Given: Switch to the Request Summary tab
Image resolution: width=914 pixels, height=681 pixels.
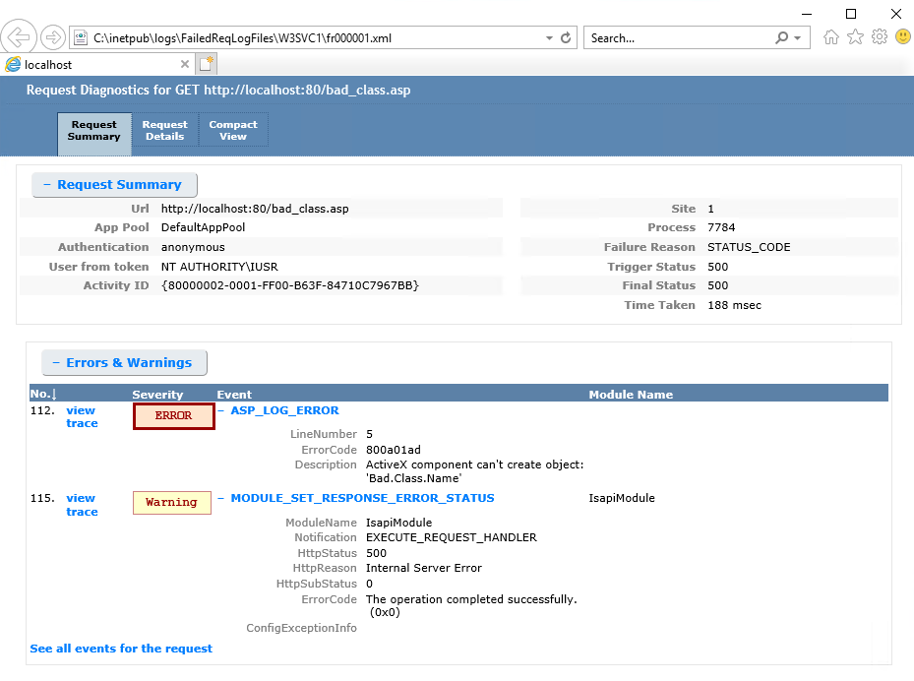Looking at the screenshot, I should (94, 134).
